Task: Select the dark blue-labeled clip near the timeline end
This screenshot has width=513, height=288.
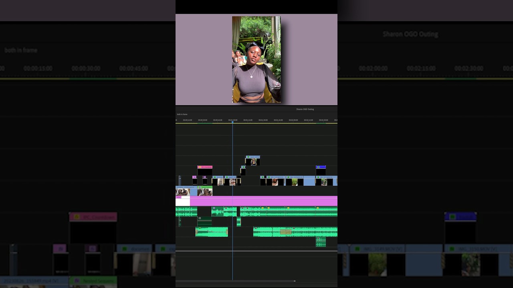Action: (x=321, y=171)
